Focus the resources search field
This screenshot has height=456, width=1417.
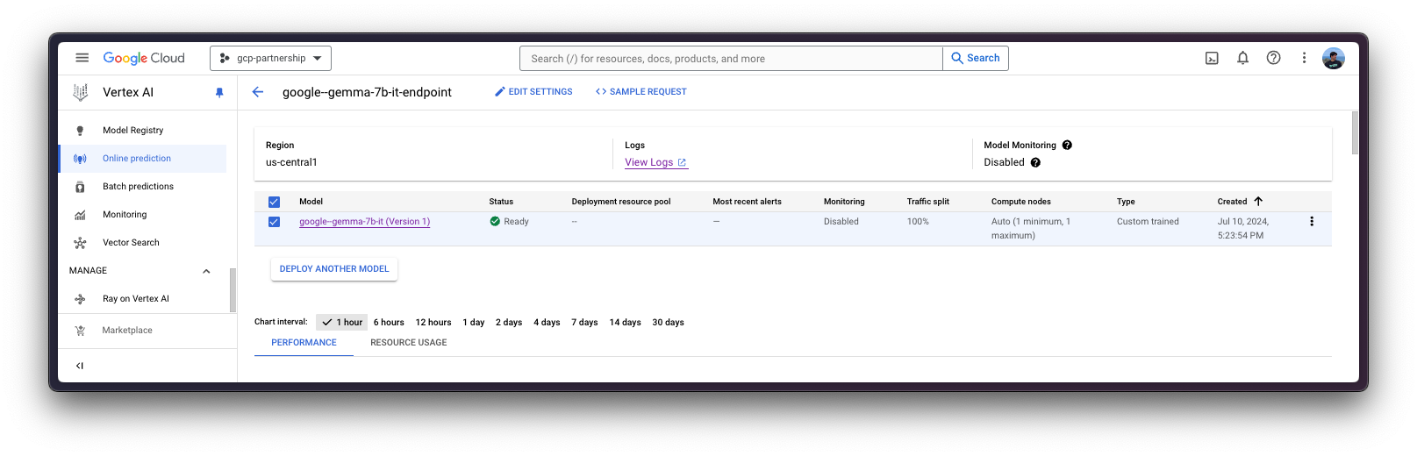731,59
